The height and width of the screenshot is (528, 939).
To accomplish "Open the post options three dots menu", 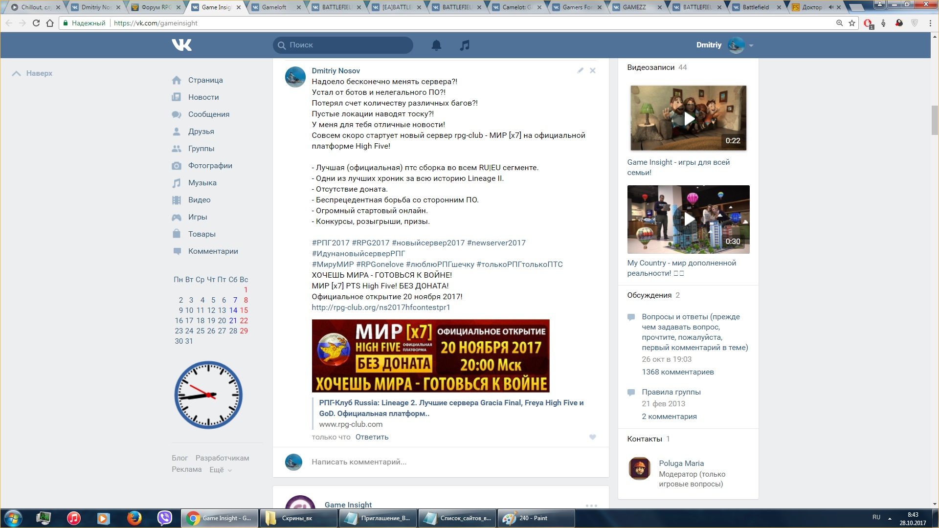I will 591,506.
